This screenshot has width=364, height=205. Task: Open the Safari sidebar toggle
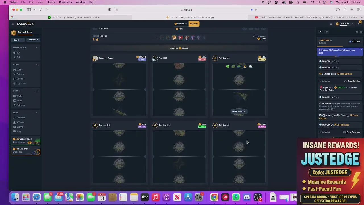29,10
